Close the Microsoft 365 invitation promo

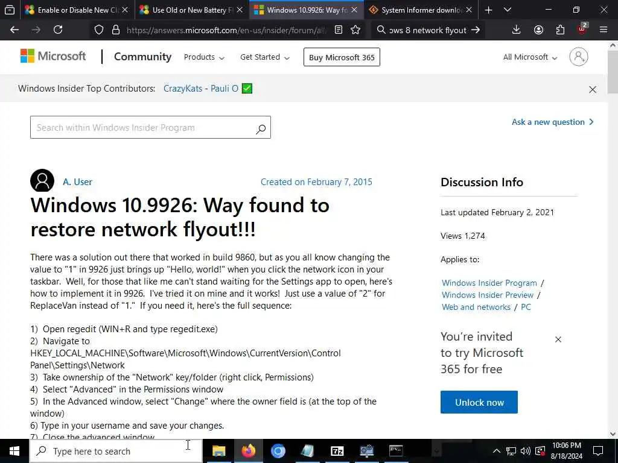[x=558, y=339]
